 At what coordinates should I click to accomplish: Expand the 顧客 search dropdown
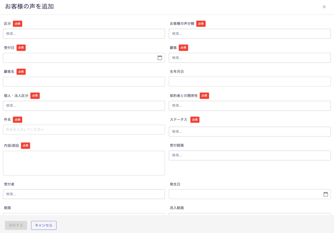(x=249, y=58)
